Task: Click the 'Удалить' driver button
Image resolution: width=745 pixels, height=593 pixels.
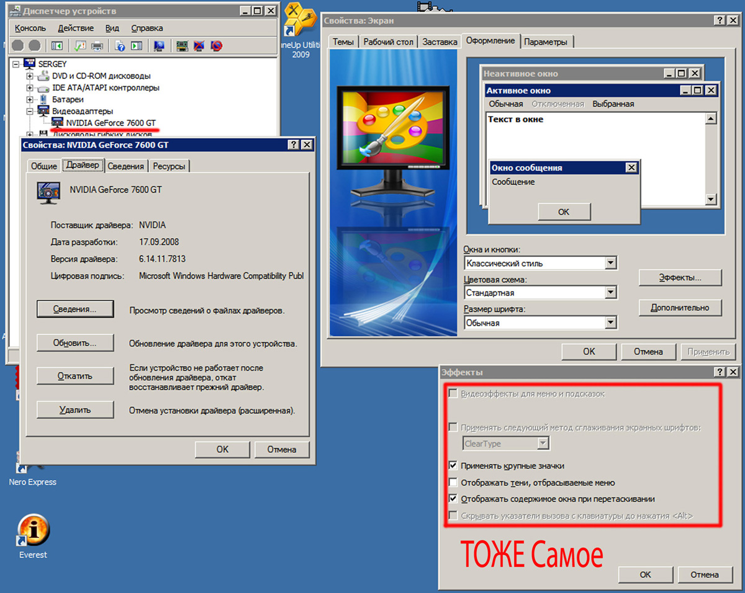Action: (75, 409)
